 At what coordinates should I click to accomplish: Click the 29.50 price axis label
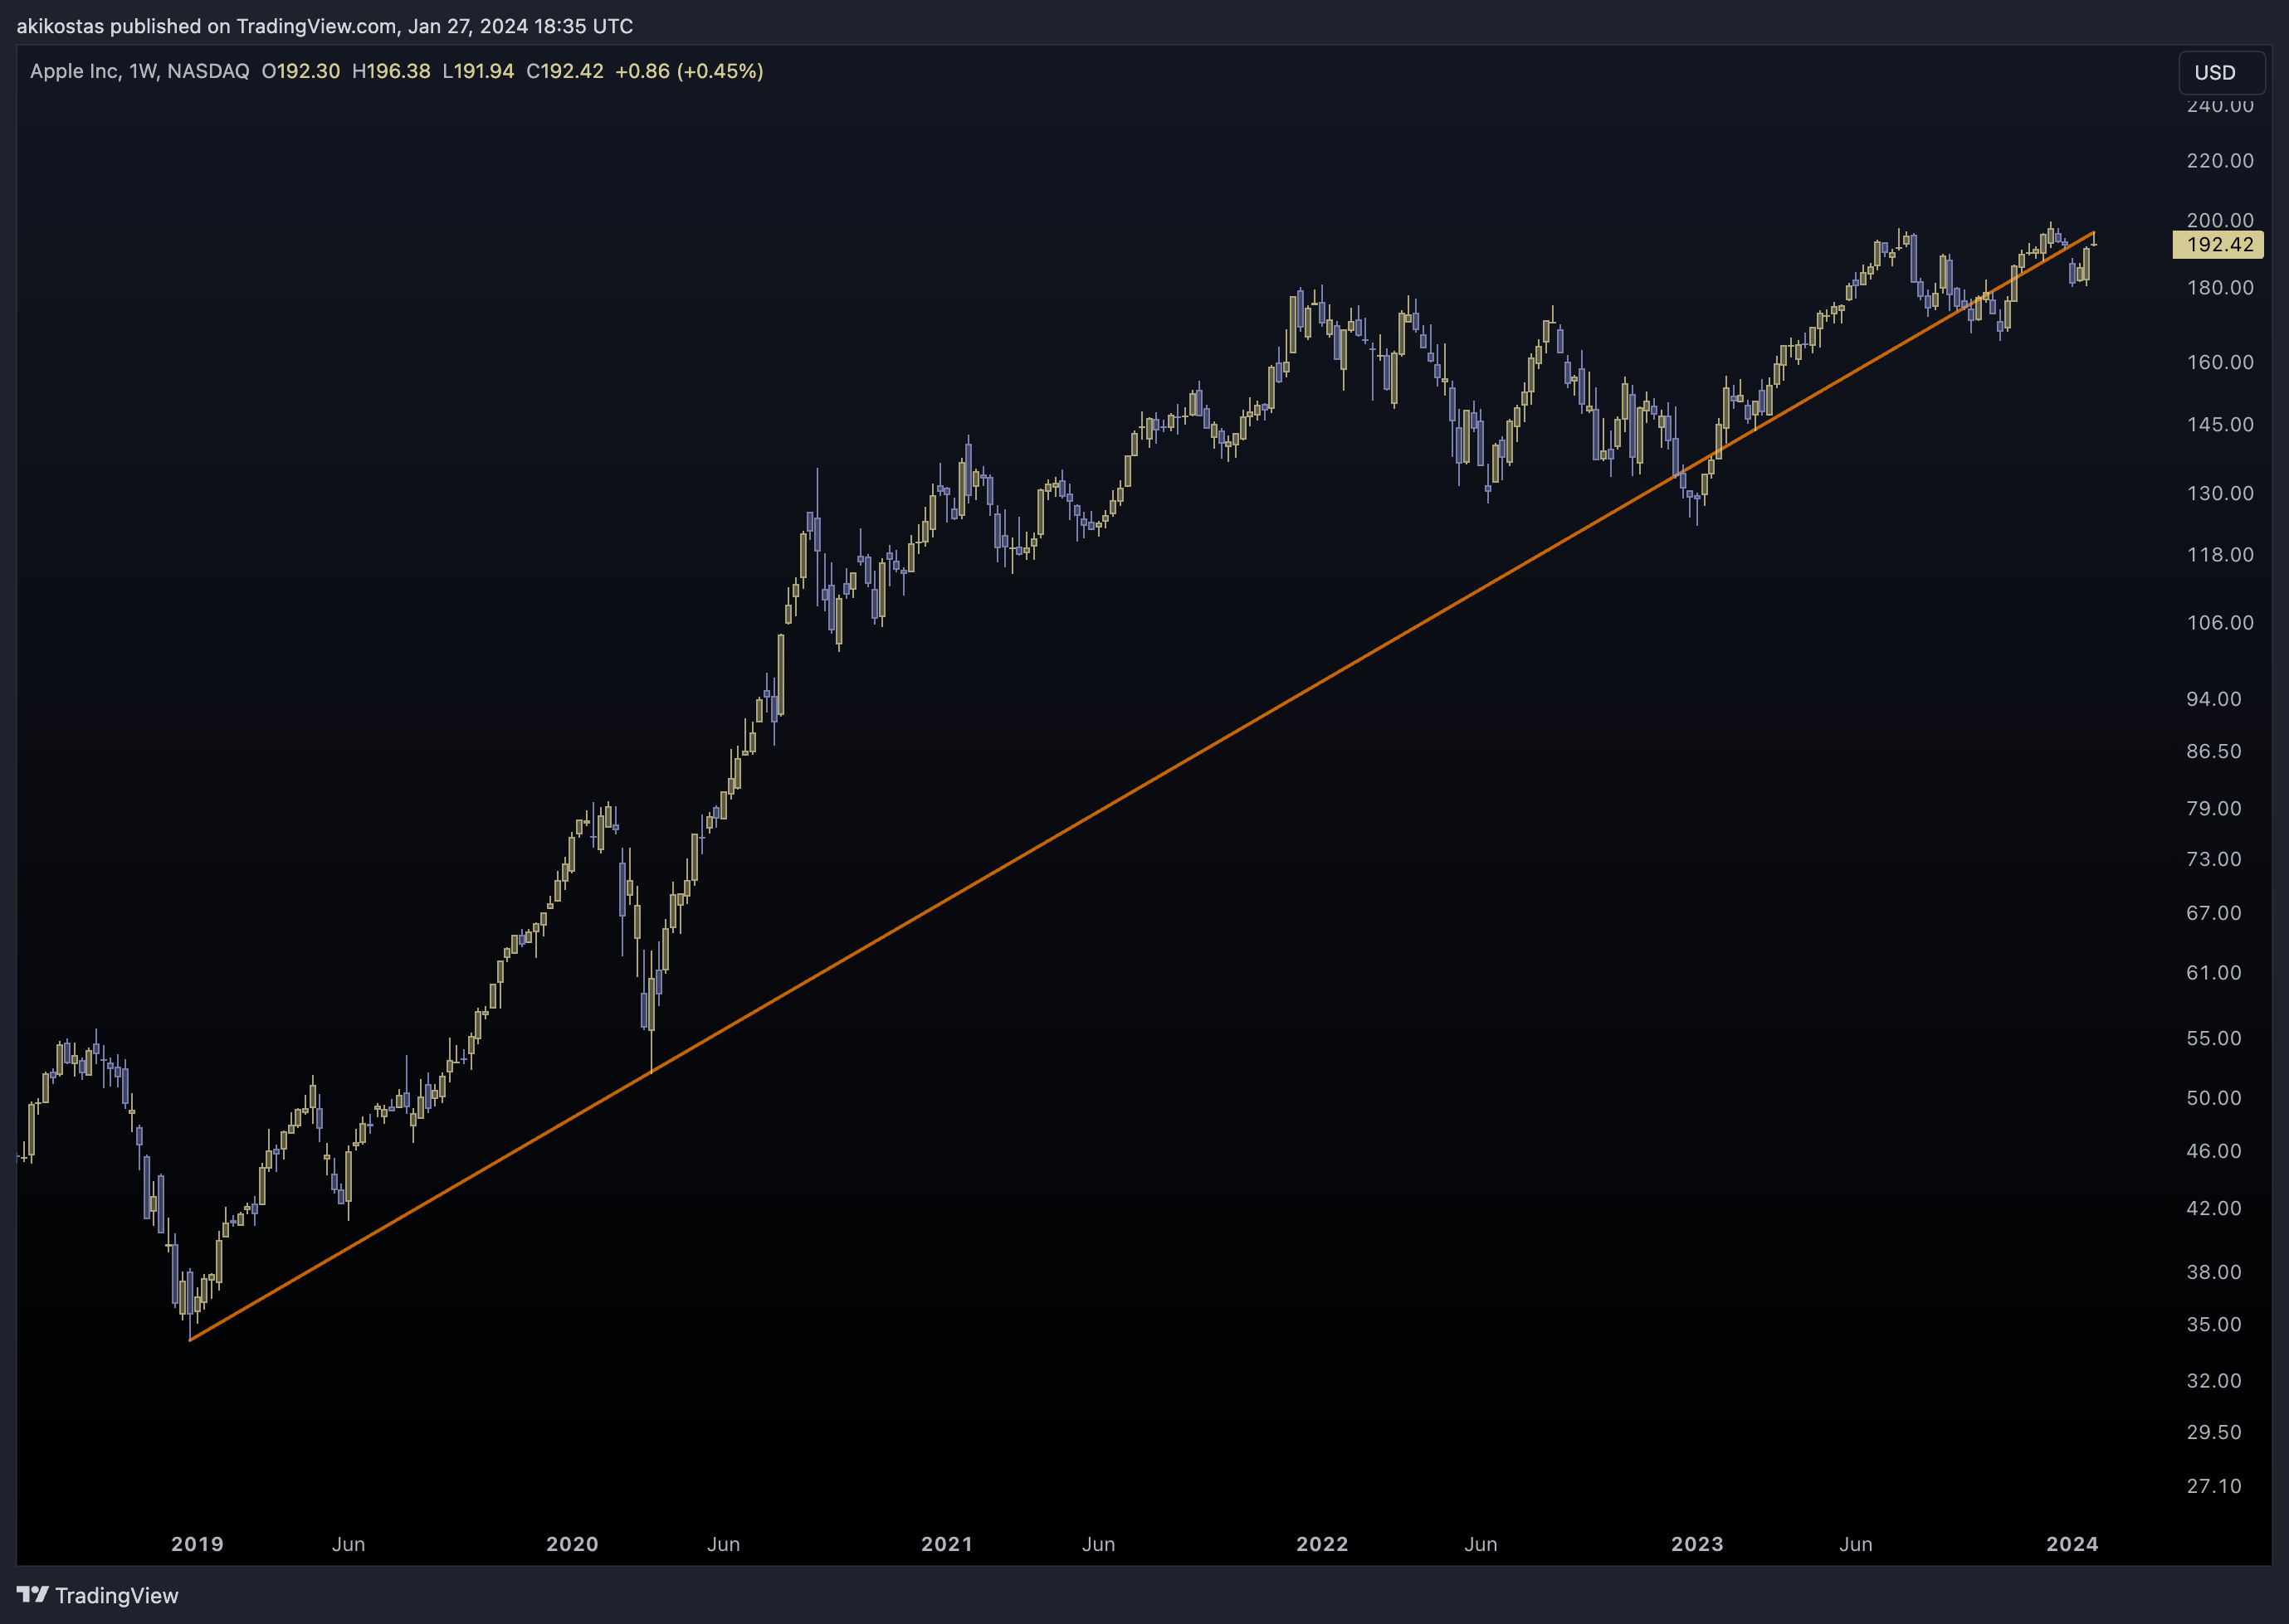(2214, 1432)
